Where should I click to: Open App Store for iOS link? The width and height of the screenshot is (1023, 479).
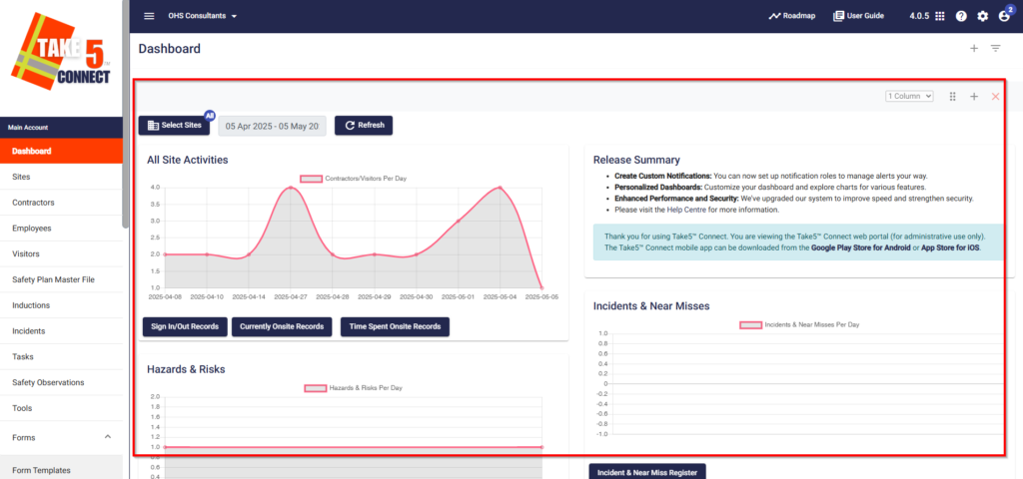pyautogui.click(x=950, y=248)
